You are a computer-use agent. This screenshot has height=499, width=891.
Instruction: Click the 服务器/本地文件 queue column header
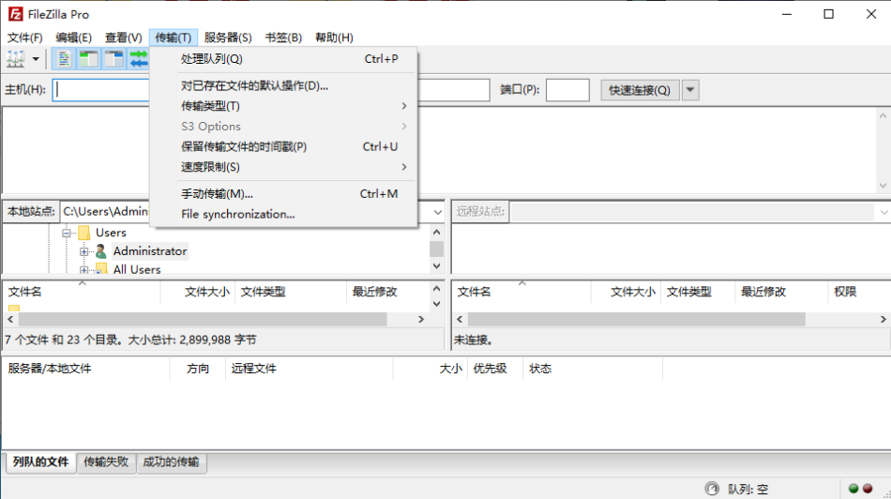pos(86,369)
